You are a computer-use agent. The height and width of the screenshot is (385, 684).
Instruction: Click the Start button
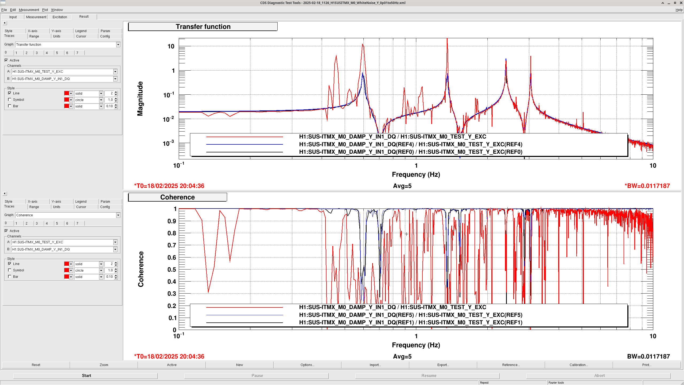tap(85, 376)
